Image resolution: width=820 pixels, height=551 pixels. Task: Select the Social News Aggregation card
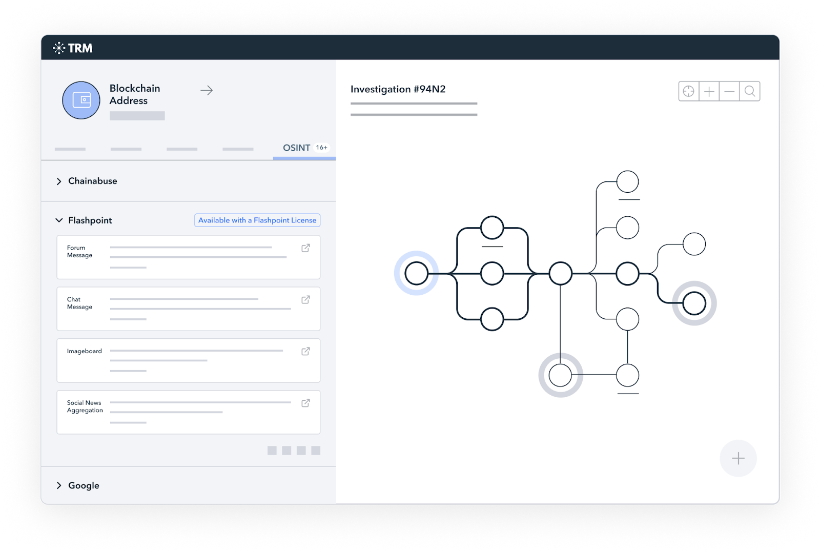click(x=189, y=413)
